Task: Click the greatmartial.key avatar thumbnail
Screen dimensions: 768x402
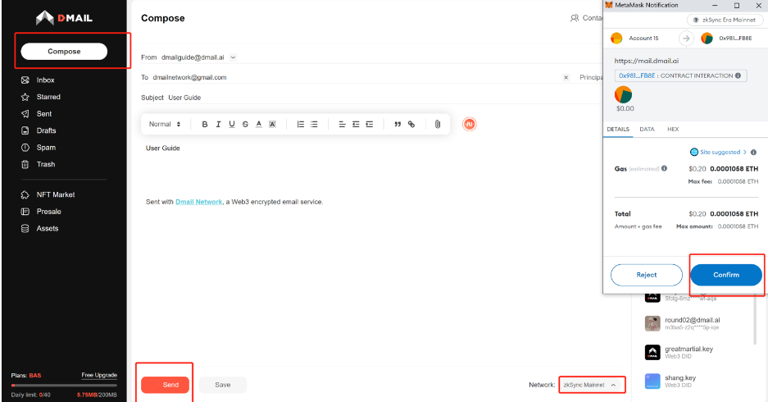Action: coord(652,353)
